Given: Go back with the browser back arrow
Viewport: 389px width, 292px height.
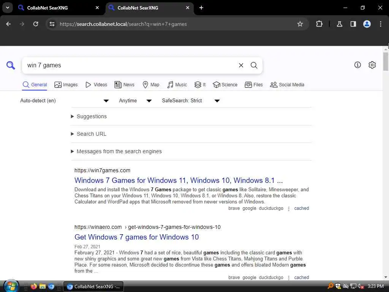Looking at the screenshot, I should tap(8, 24).
